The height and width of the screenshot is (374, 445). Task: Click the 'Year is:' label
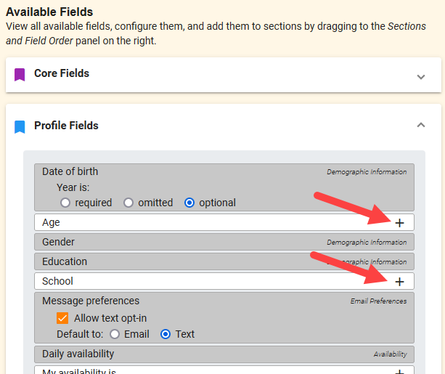point(73,187)
